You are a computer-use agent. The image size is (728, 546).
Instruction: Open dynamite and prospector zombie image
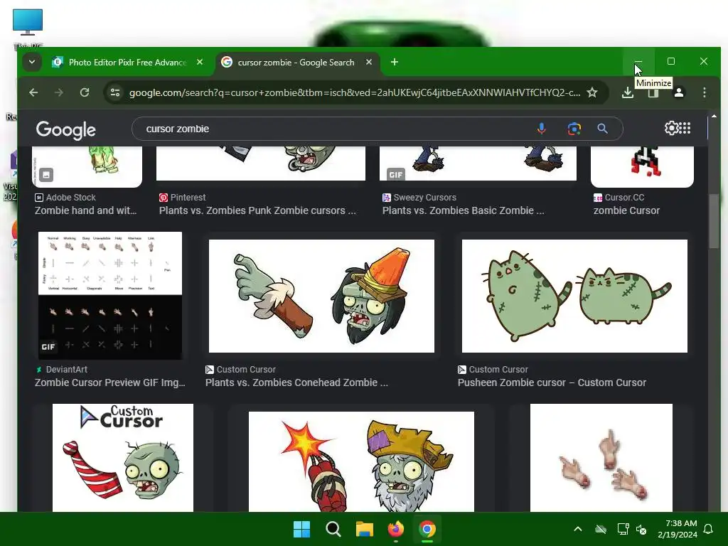click(361, 461)
